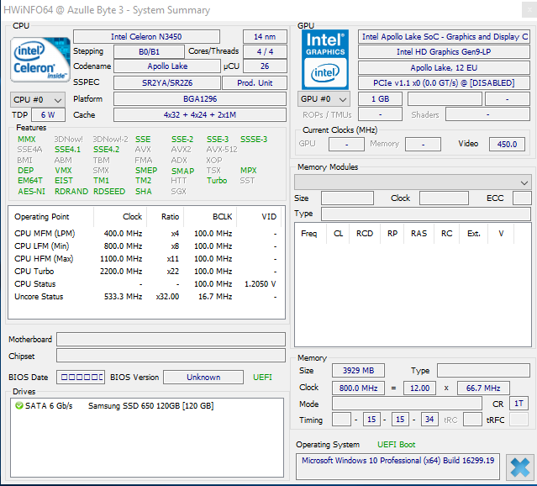The height and width of the screenshot is (486, 537).
Task: Click the BIOS Date field
Action: 81,377
